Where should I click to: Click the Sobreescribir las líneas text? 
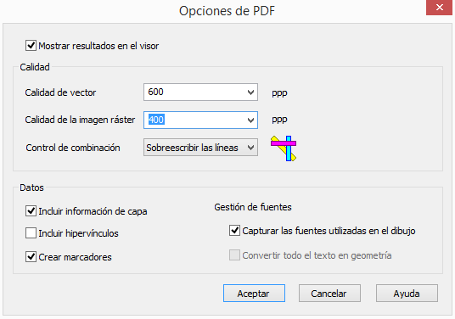pos(192,148)
